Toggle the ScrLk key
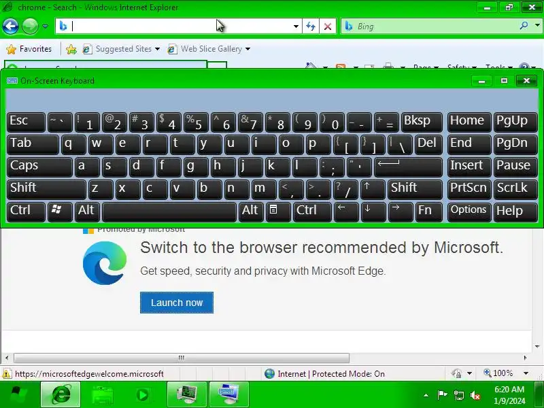Viewport: 544px width, 408px height. 515,189
